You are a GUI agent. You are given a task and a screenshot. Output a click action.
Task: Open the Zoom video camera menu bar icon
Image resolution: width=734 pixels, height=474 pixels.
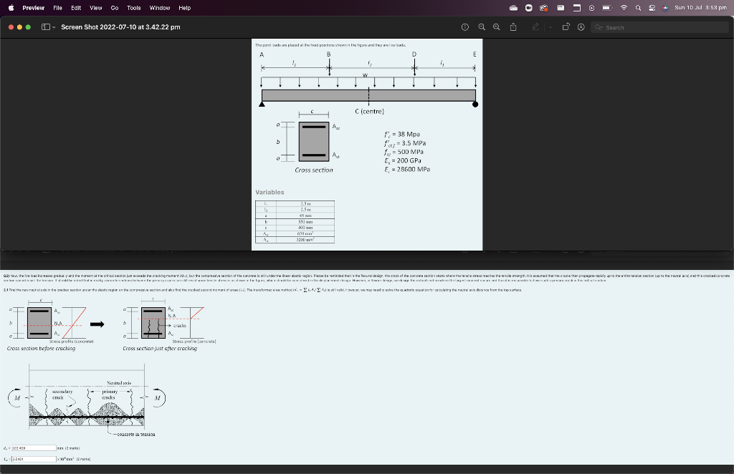[528, 8]
